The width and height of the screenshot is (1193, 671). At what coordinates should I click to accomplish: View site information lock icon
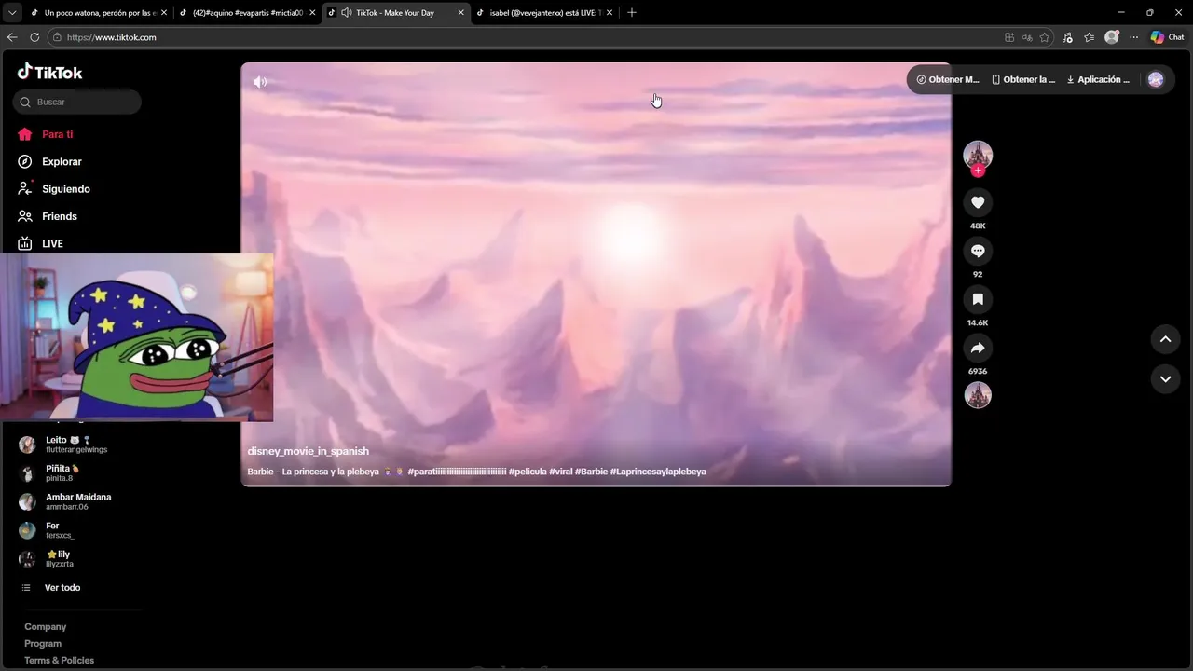(57, 37)
